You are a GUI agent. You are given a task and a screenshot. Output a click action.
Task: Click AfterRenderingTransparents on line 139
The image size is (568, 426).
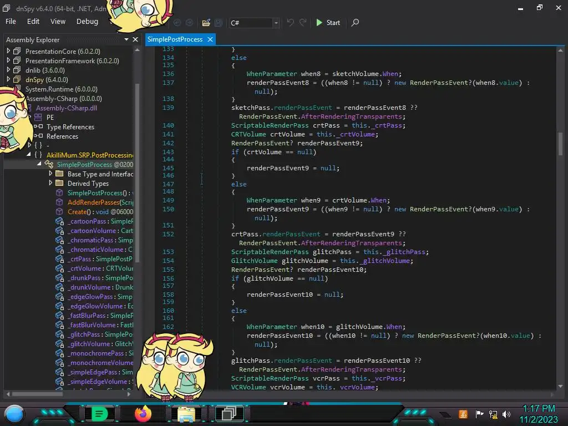(x=351, y=116)
